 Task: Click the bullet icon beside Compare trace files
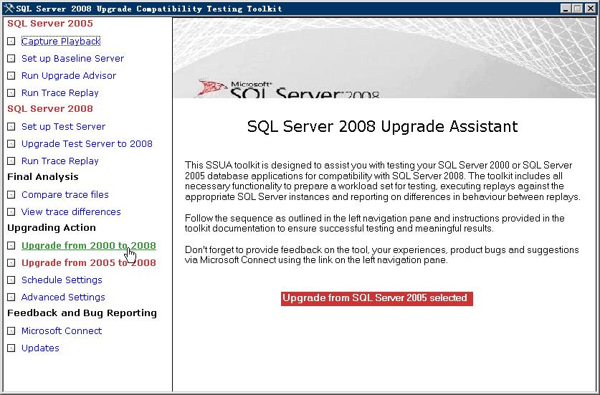point(11,195)
